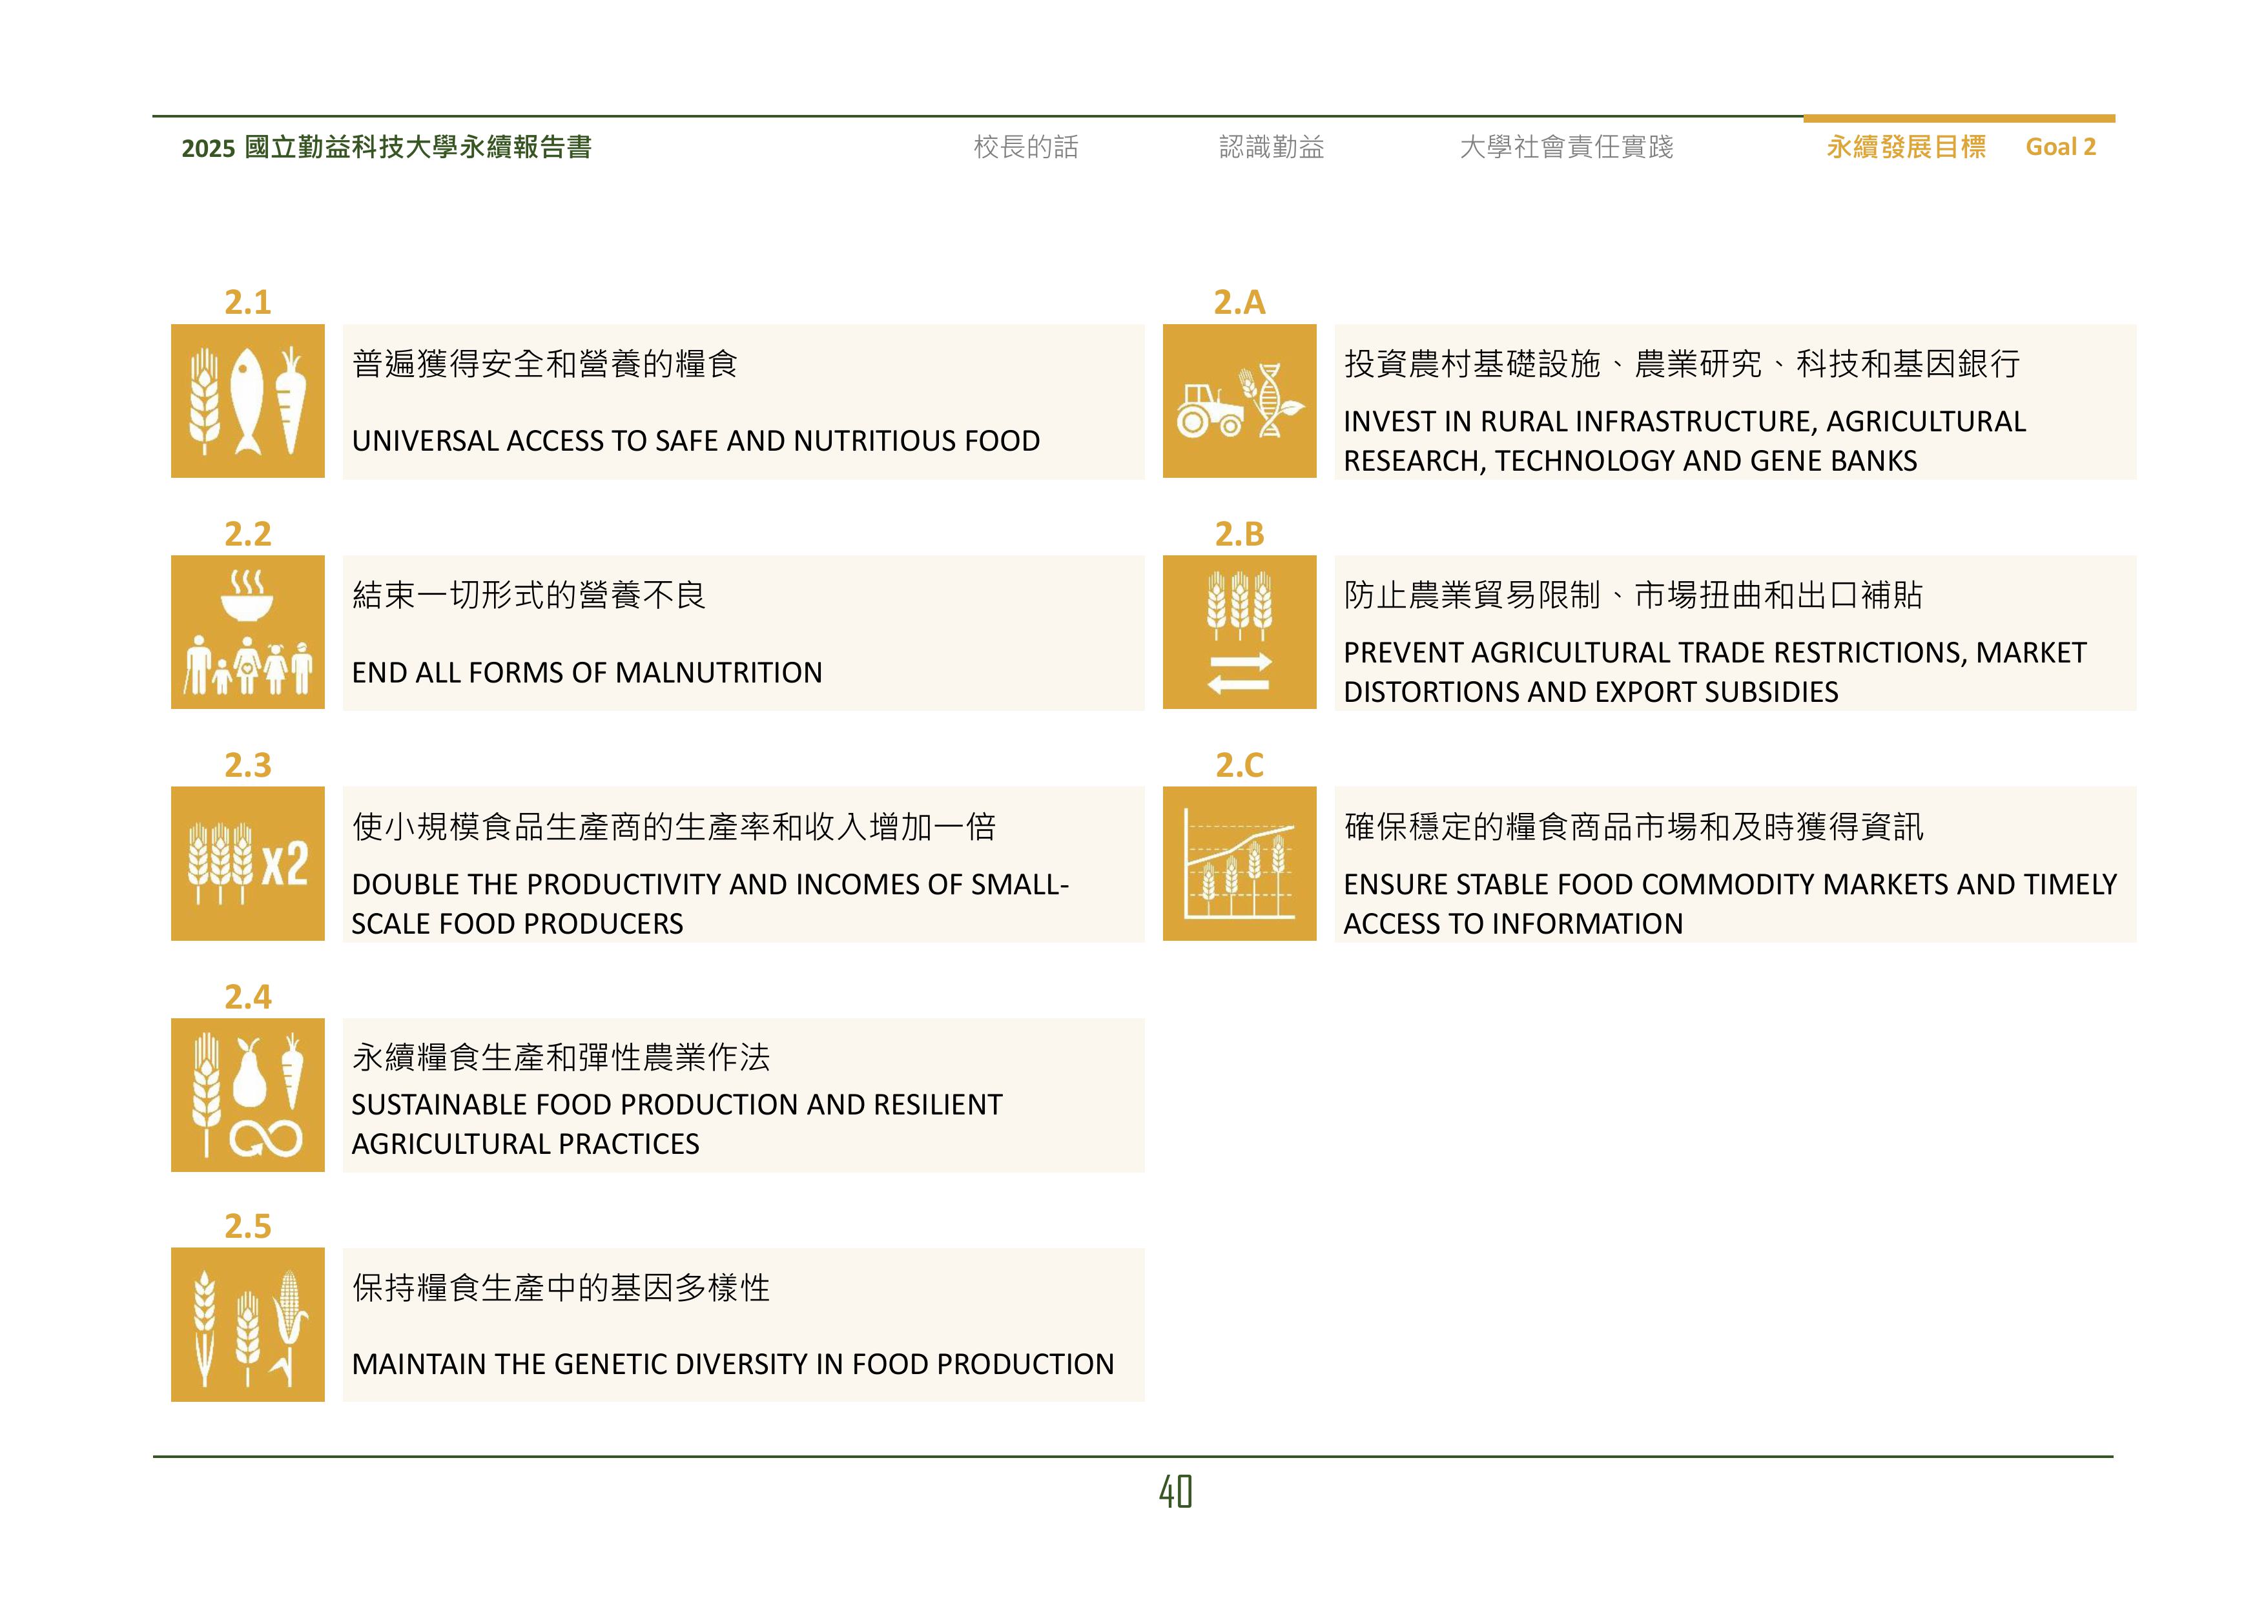Go to the 大學社會責任實踐 section tab
Screen dimensions: 2266x1602
click(1566, 147)
